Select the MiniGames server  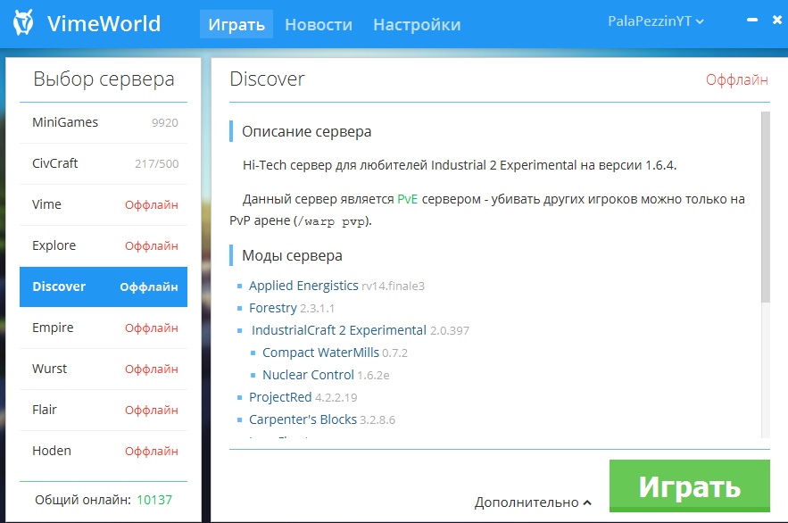[x=104, y=122]
